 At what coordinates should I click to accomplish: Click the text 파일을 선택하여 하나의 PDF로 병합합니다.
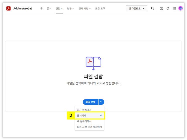93,83
